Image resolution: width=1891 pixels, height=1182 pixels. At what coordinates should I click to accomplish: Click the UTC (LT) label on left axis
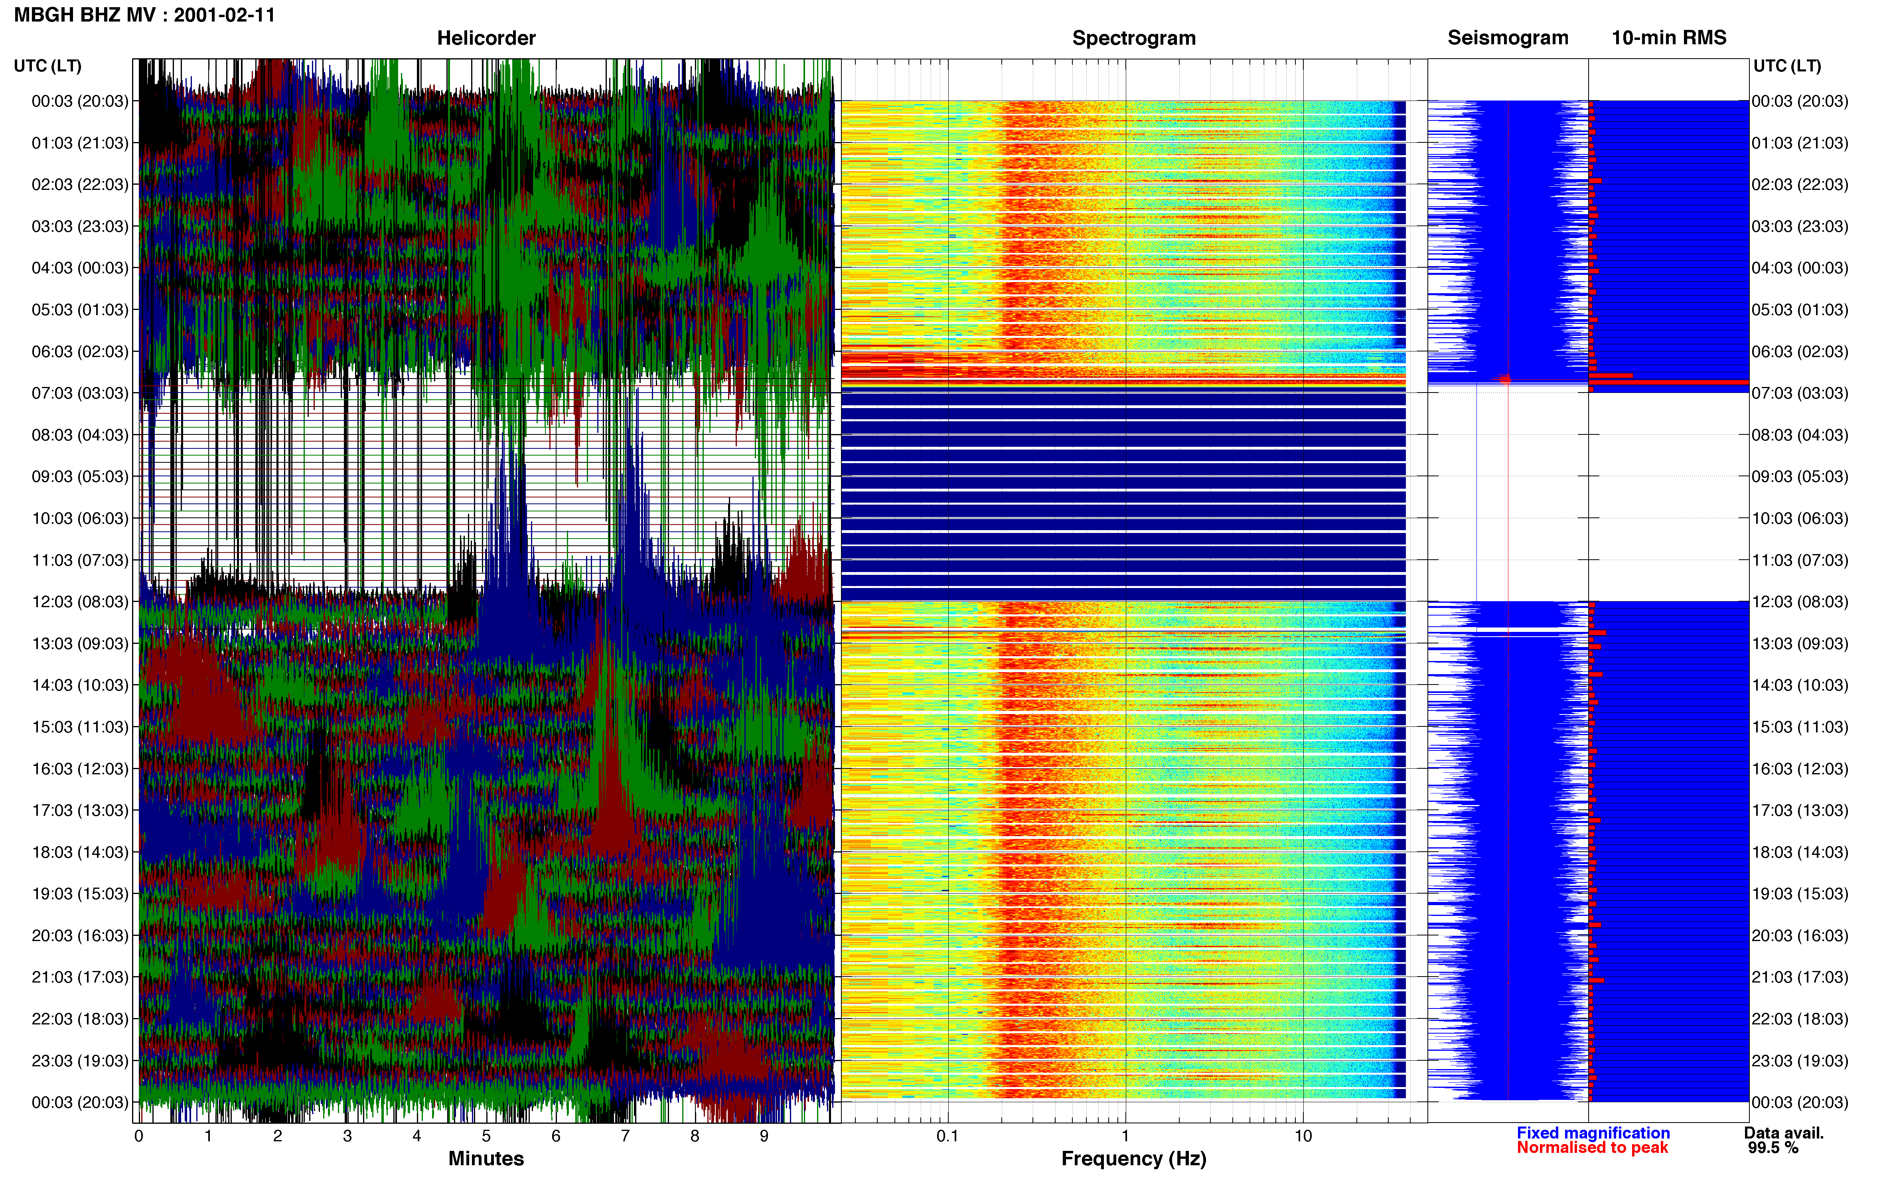[48, 66]
